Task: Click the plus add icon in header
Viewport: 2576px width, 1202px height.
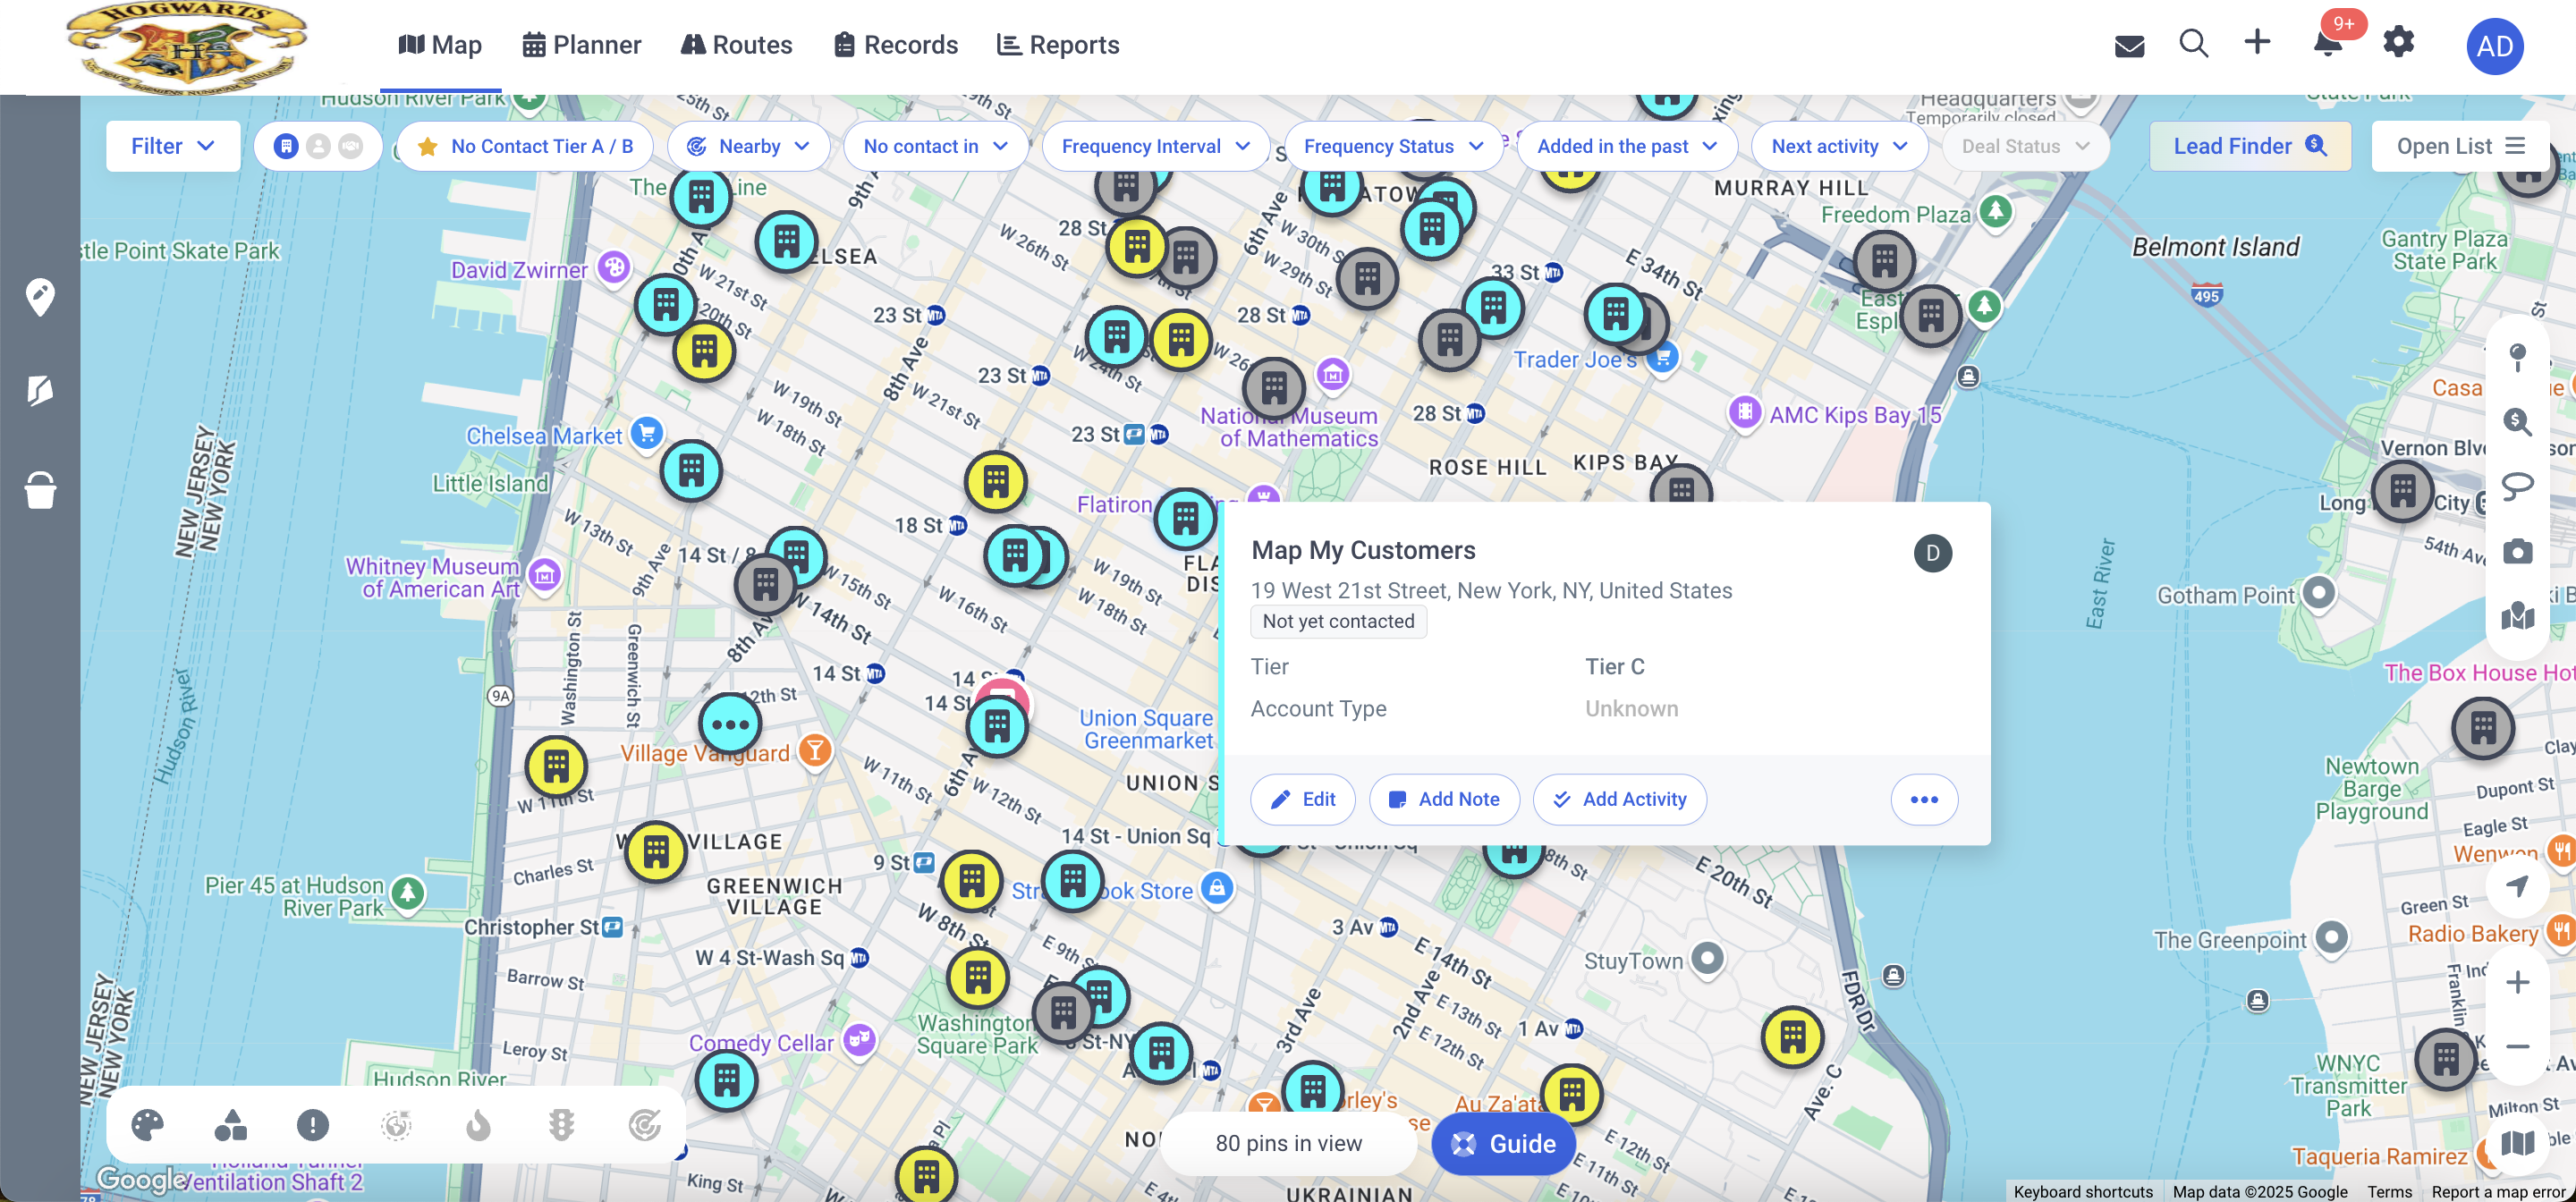Action: (2257, 42)
